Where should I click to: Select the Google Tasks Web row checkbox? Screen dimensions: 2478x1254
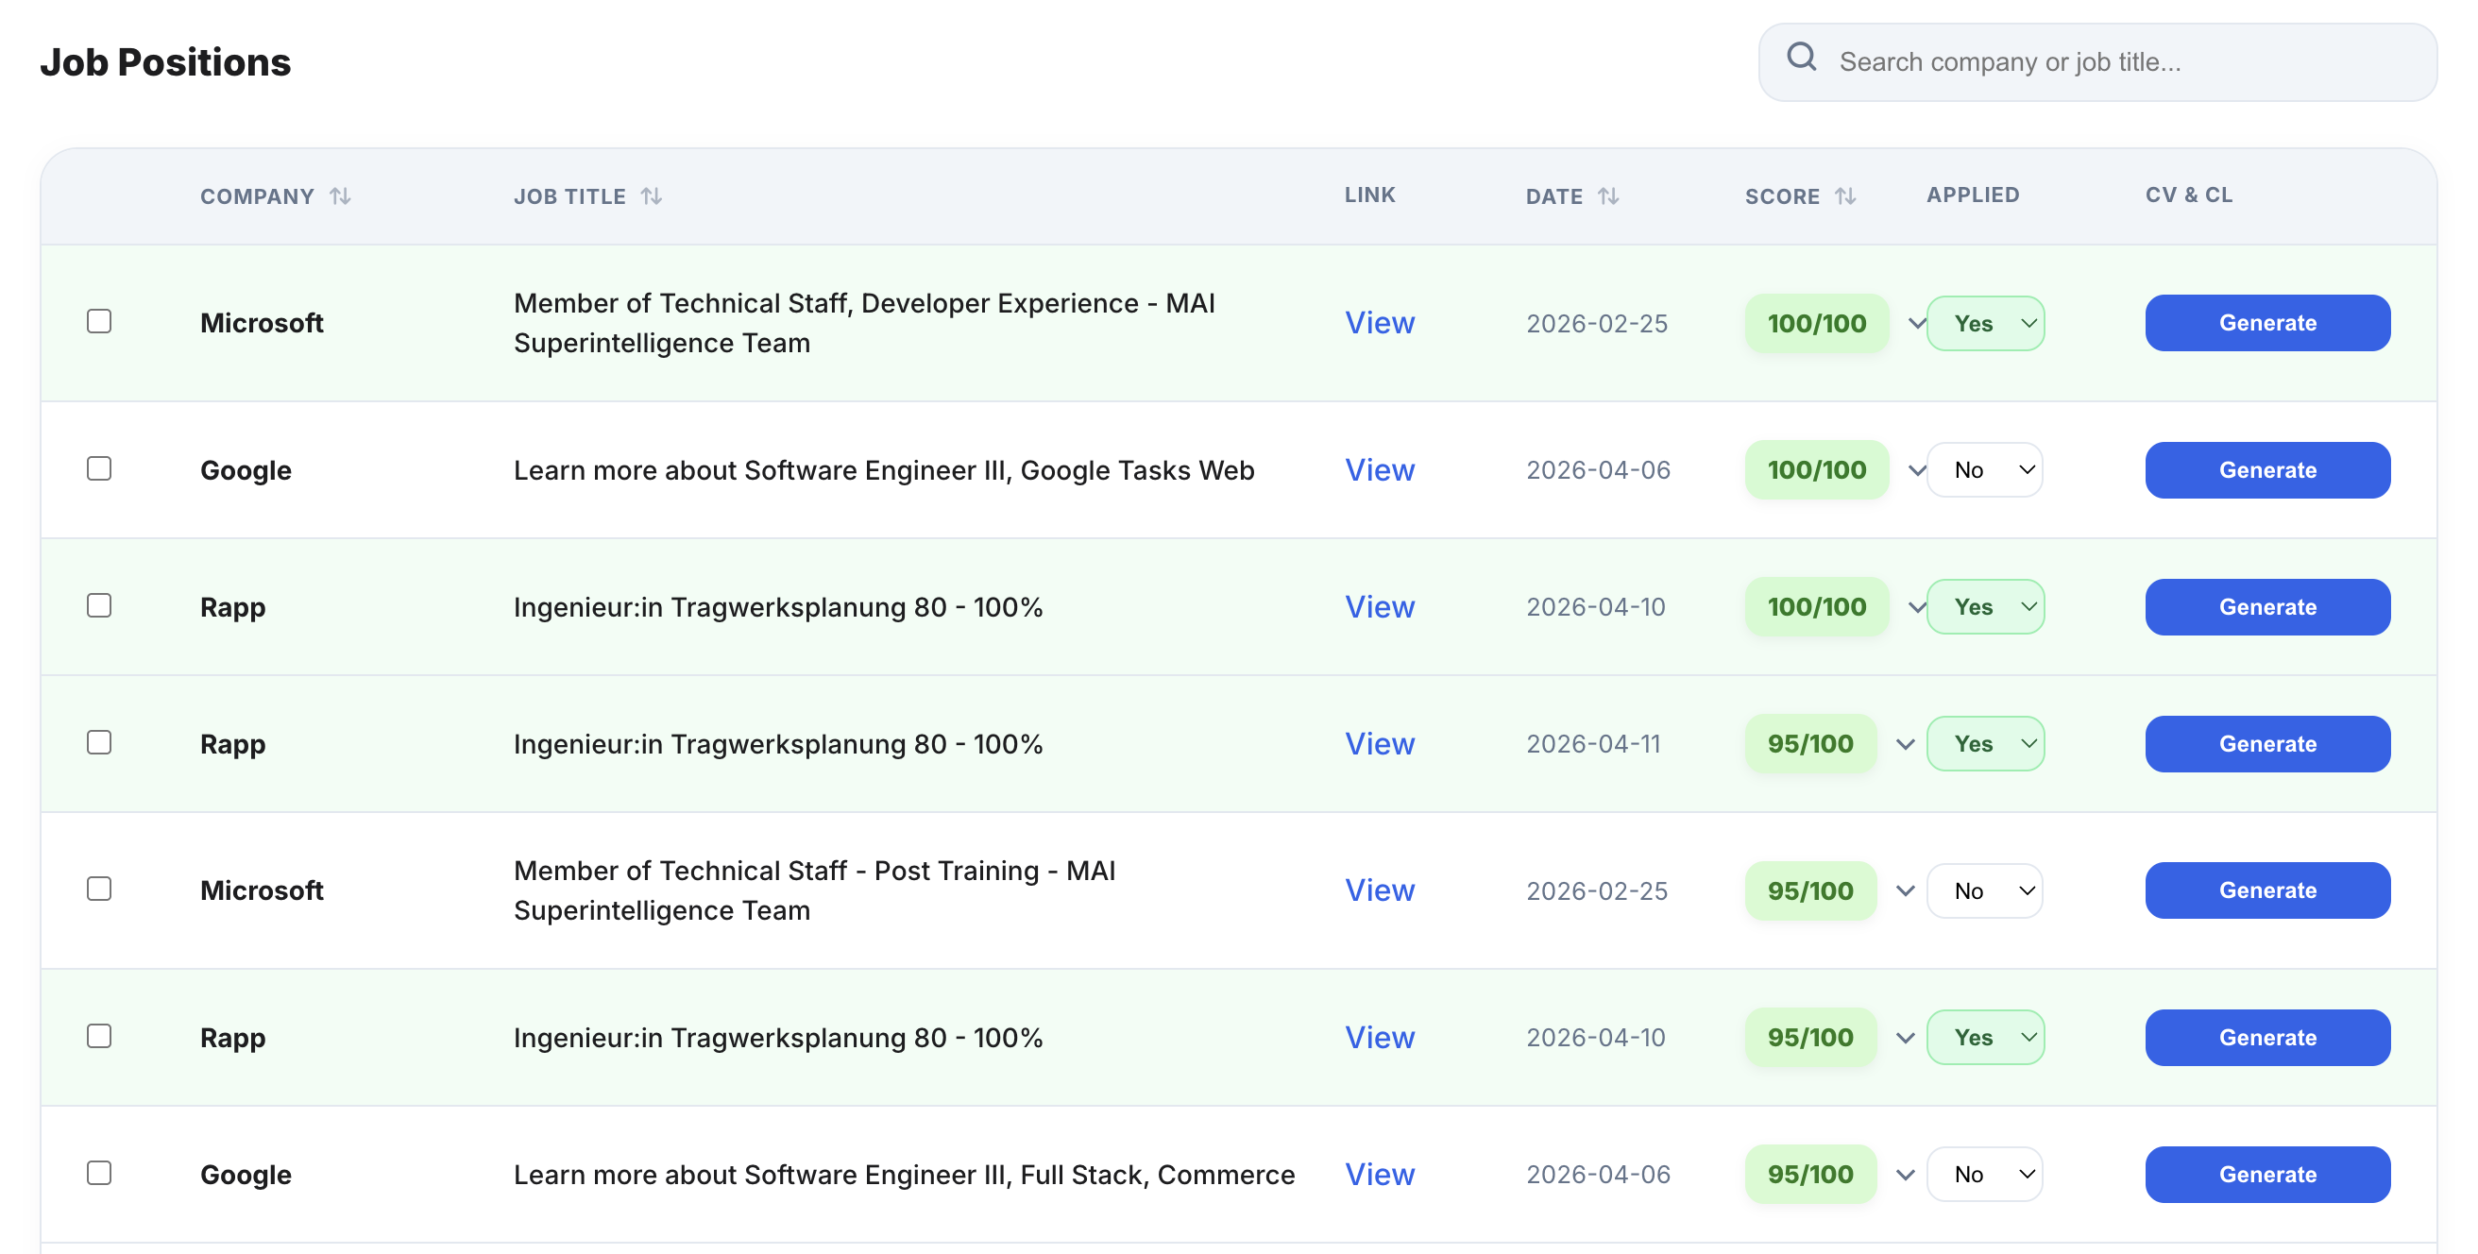click(x=99, y=468)
